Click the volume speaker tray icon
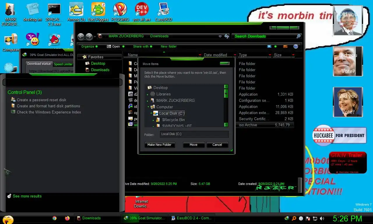The image size is (373, 224). point(322,218)
